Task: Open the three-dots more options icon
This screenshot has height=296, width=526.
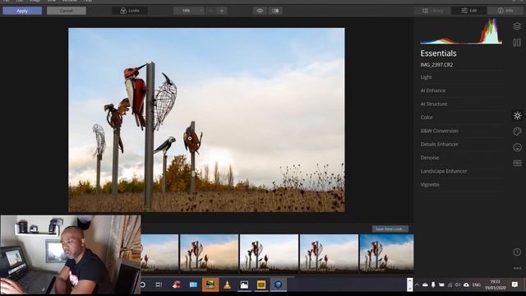Action: pos(517,268)
